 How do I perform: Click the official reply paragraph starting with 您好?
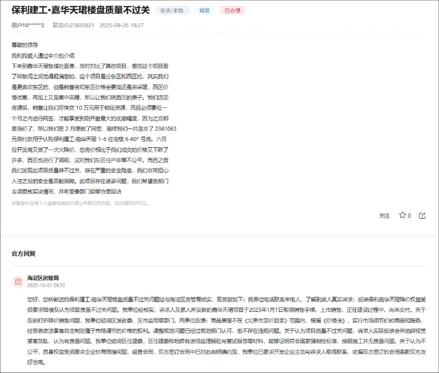click(226, 330)
